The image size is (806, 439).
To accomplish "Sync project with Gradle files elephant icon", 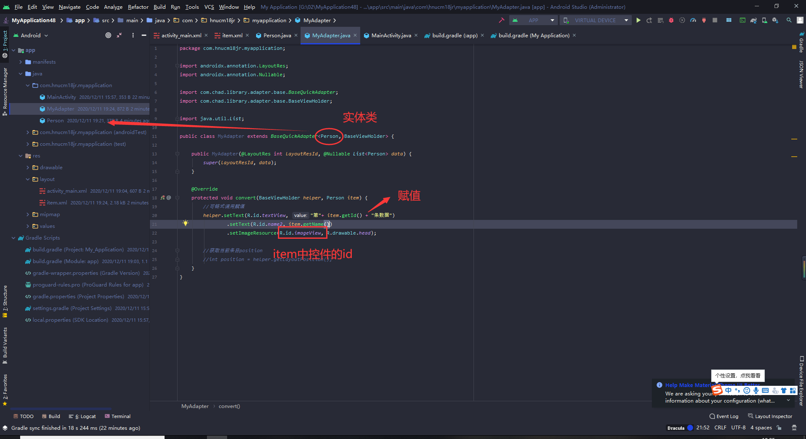I will click(x=754, y=20).
